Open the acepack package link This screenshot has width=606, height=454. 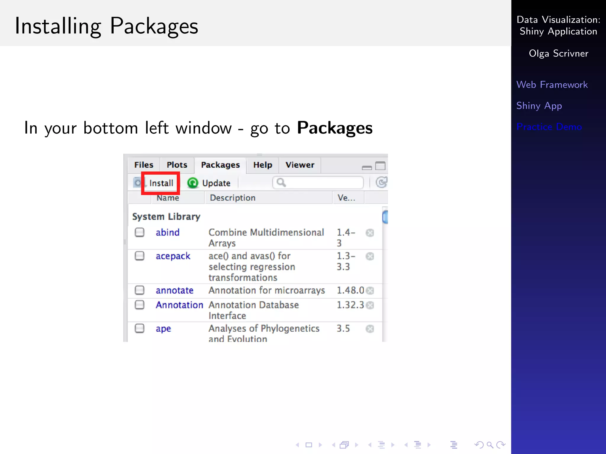tap(173, 256)
